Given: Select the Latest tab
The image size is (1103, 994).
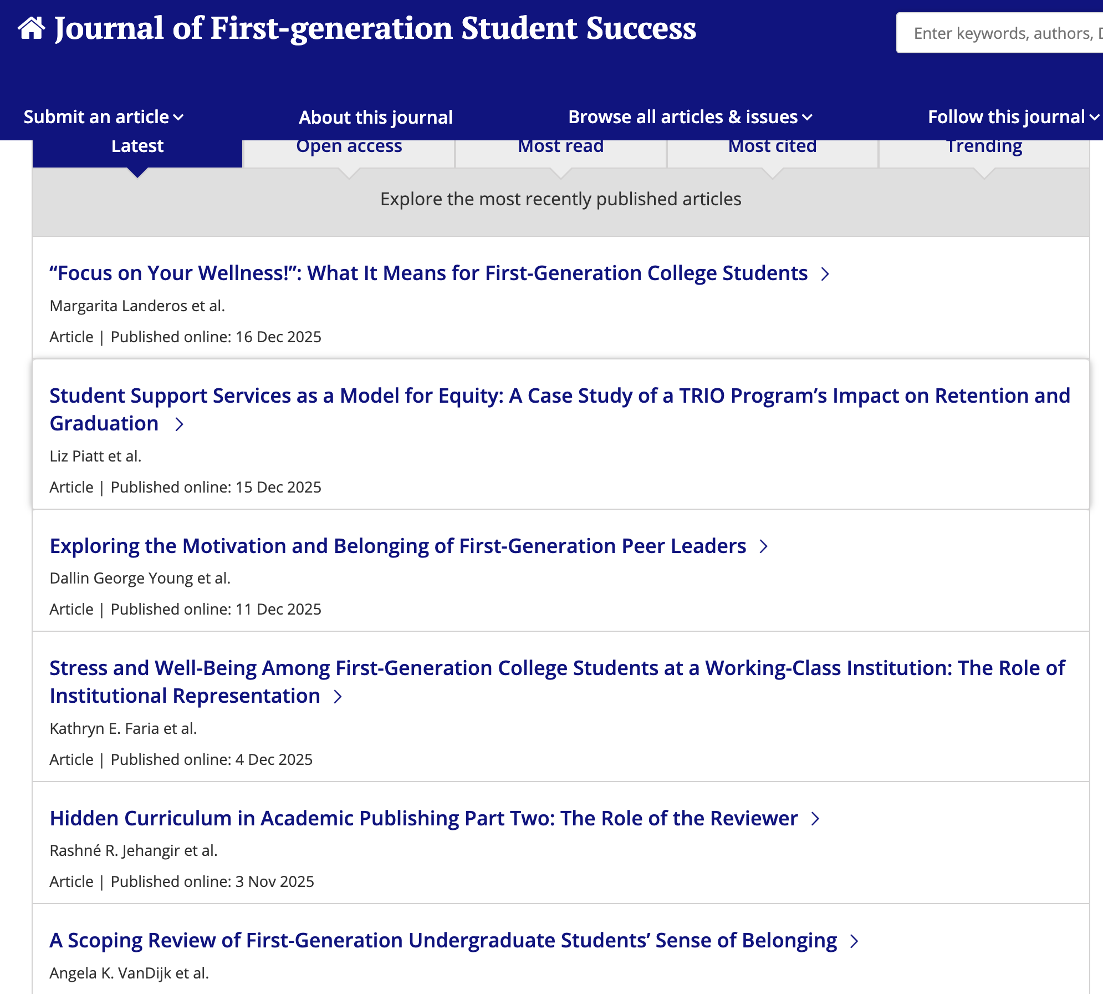Looking at the screenshot, I should pyautogui.click(x=137, y=146).
